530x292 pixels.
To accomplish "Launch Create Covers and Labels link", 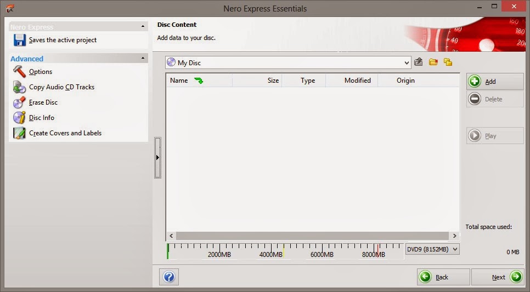I will [x=65, y=133].
